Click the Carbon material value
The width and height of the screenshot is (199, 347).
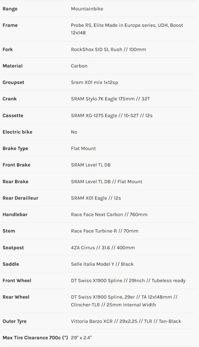tap(79, 66)
